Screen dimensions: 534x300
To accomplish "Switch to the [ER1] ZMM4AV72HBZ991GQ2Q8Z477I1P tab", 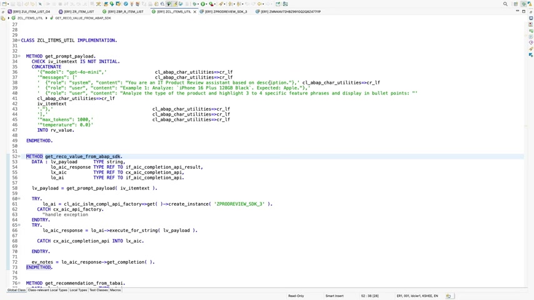I will pos(288,12).
